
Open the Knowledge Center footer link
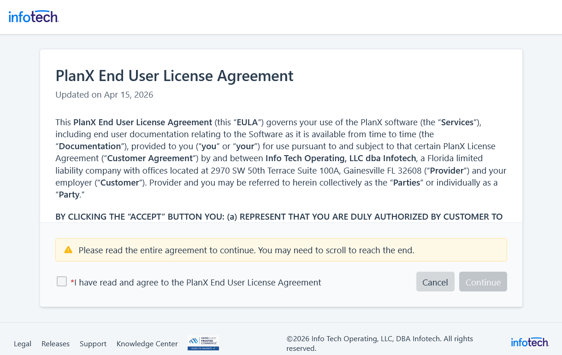(x=147, y=343)
